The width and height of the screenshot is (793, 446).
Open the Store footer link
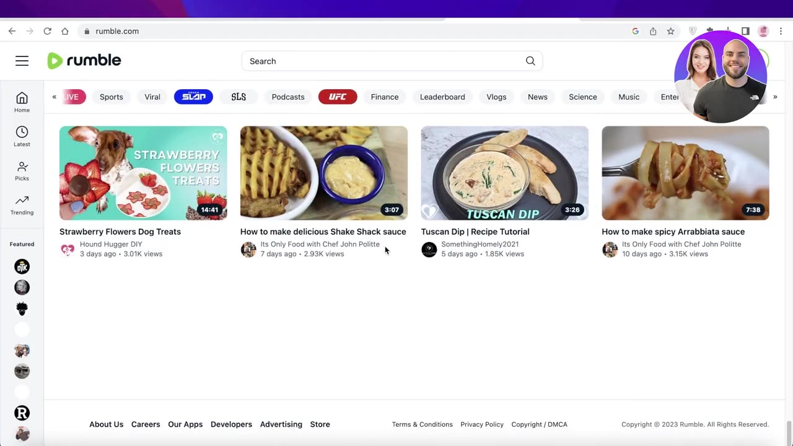[320, 424]
